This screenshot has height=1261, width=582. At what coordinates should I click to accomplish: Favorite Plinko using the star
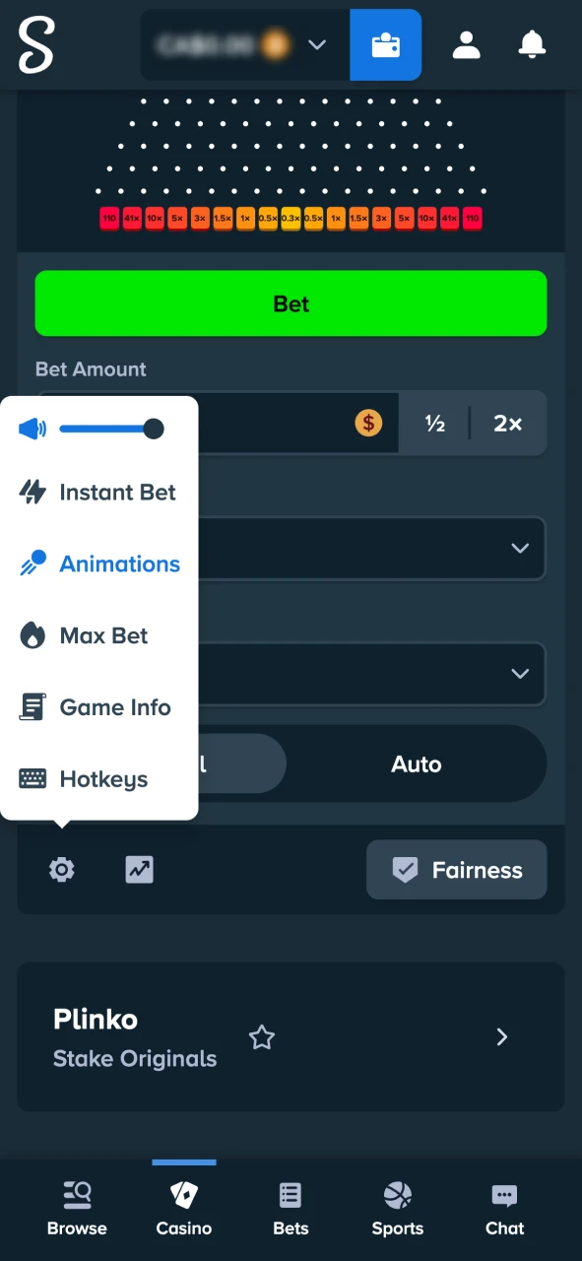[x=262, y=1036]
